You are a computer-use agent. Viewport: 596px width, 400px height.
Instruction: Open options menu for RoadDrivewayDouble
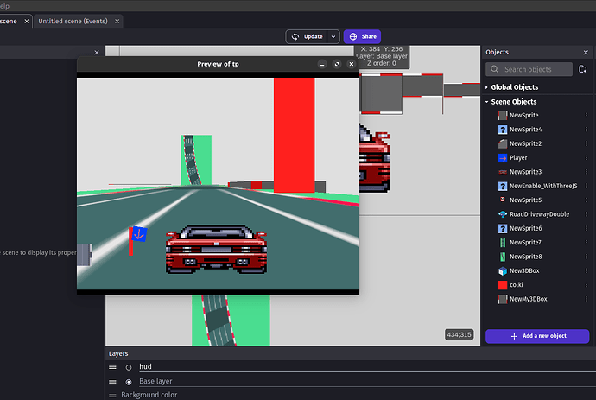[586, 214]
